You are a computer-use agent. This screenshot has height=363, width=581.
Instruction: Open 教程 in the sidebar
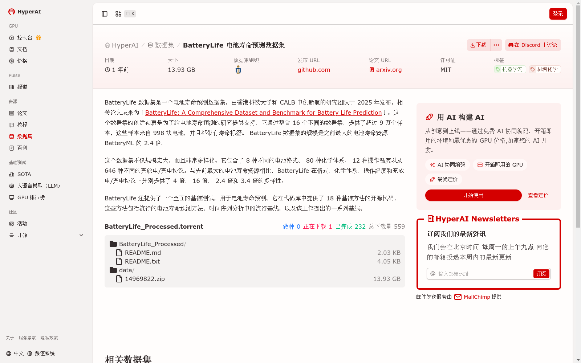click(x=18, y=125)
